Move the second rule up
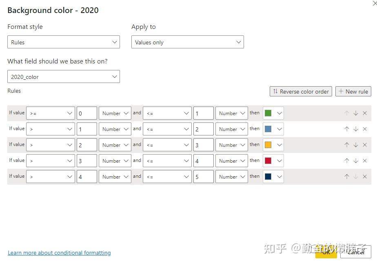 pyautogui.click(x=347, y=129)
